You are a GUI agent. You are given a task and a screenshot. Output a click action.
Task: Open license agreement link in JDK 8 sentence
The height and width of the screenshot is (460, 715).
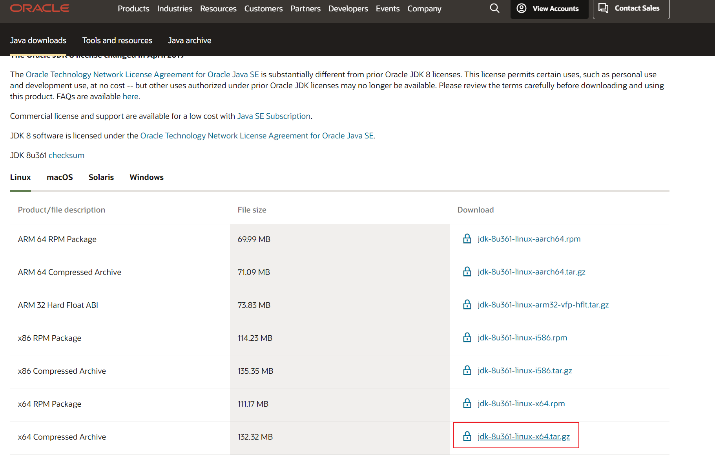point(257,136)
